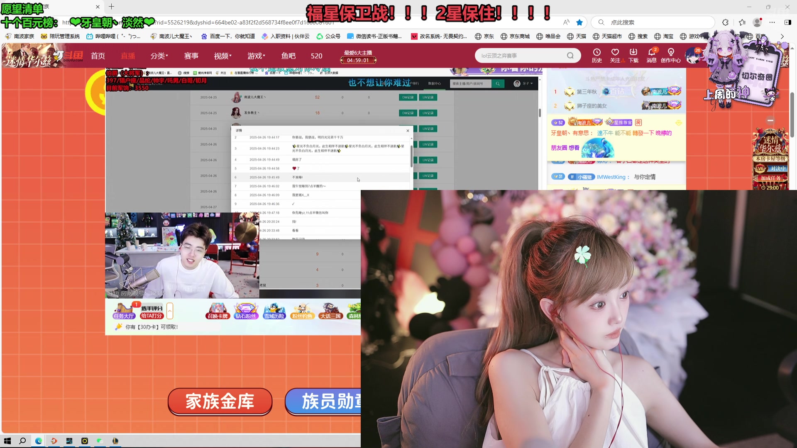This screenshot has width=797, height=448.
Task: Go to 首页 home tab
Action: [x=98, y=56]
